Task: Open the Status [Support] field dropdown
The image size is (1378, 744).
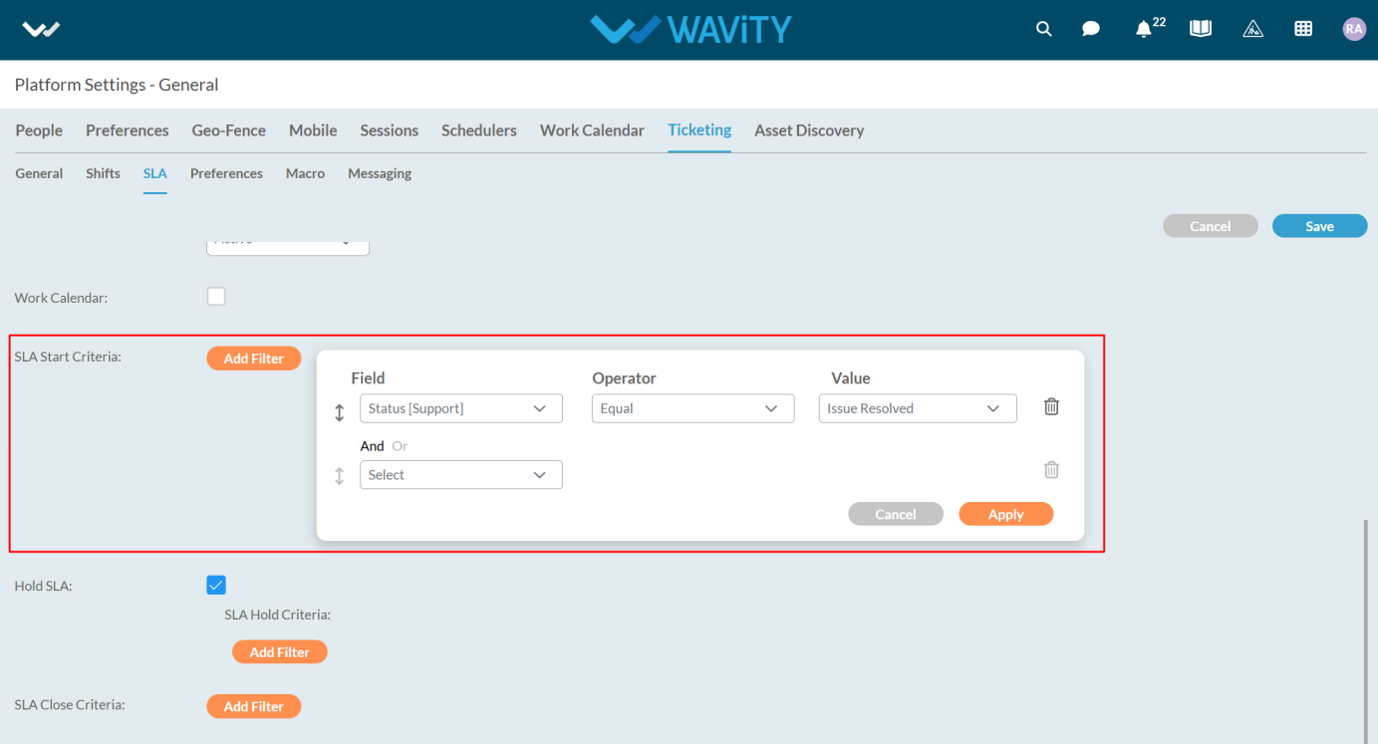Action: click(x=461, y=408)
